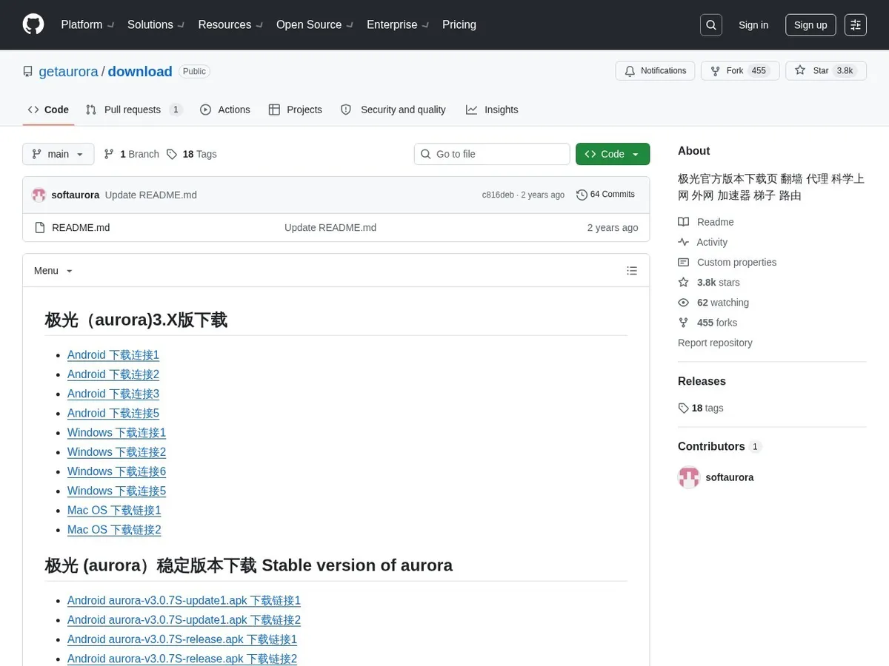Open the appearance settings icon in header
The height and width of the screenshot is (666, 889).
(x=856, y=24)
